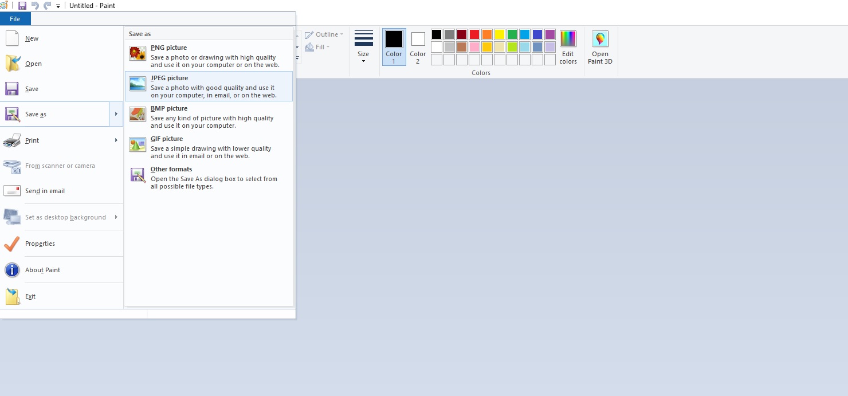Open the Size line thickness dropdown

[x=363, y=47]
